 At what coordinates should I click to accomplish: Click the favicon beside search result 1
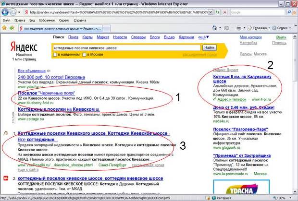click(x=6, y=133)
